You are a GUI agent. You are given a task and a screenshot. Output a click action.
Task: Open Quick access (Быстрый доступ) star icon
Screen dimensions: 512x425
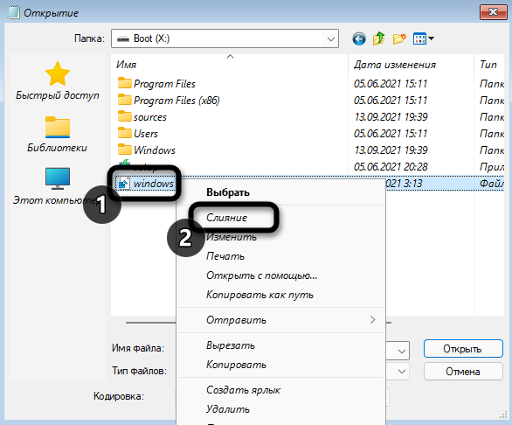pyautogui.click(x=58, y=73)
